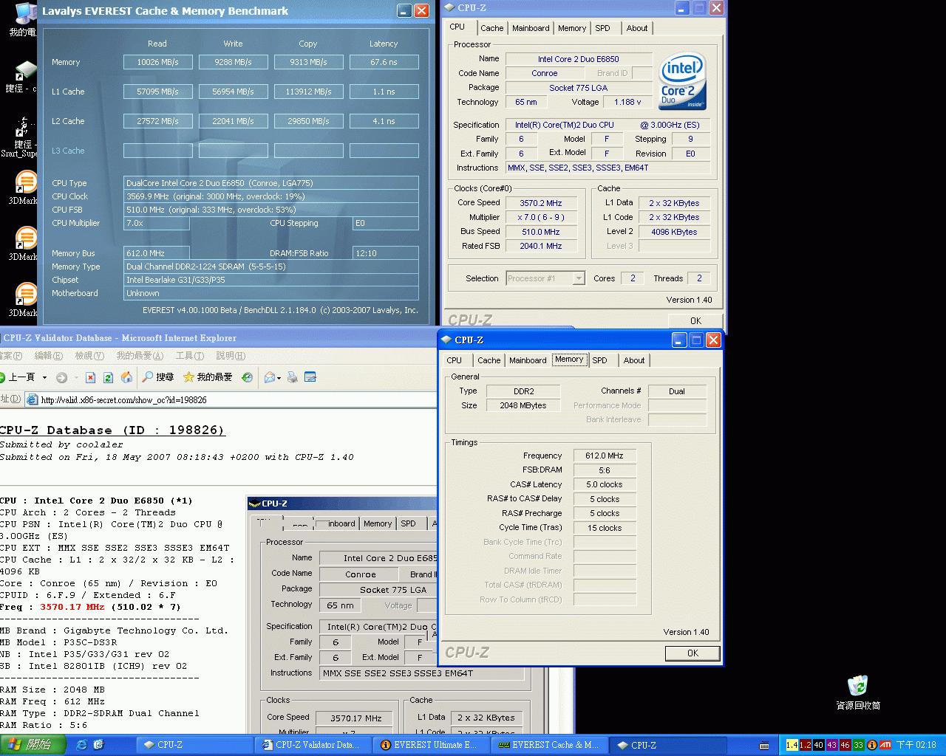Open History icon in IE toolbar

(247, 377)
